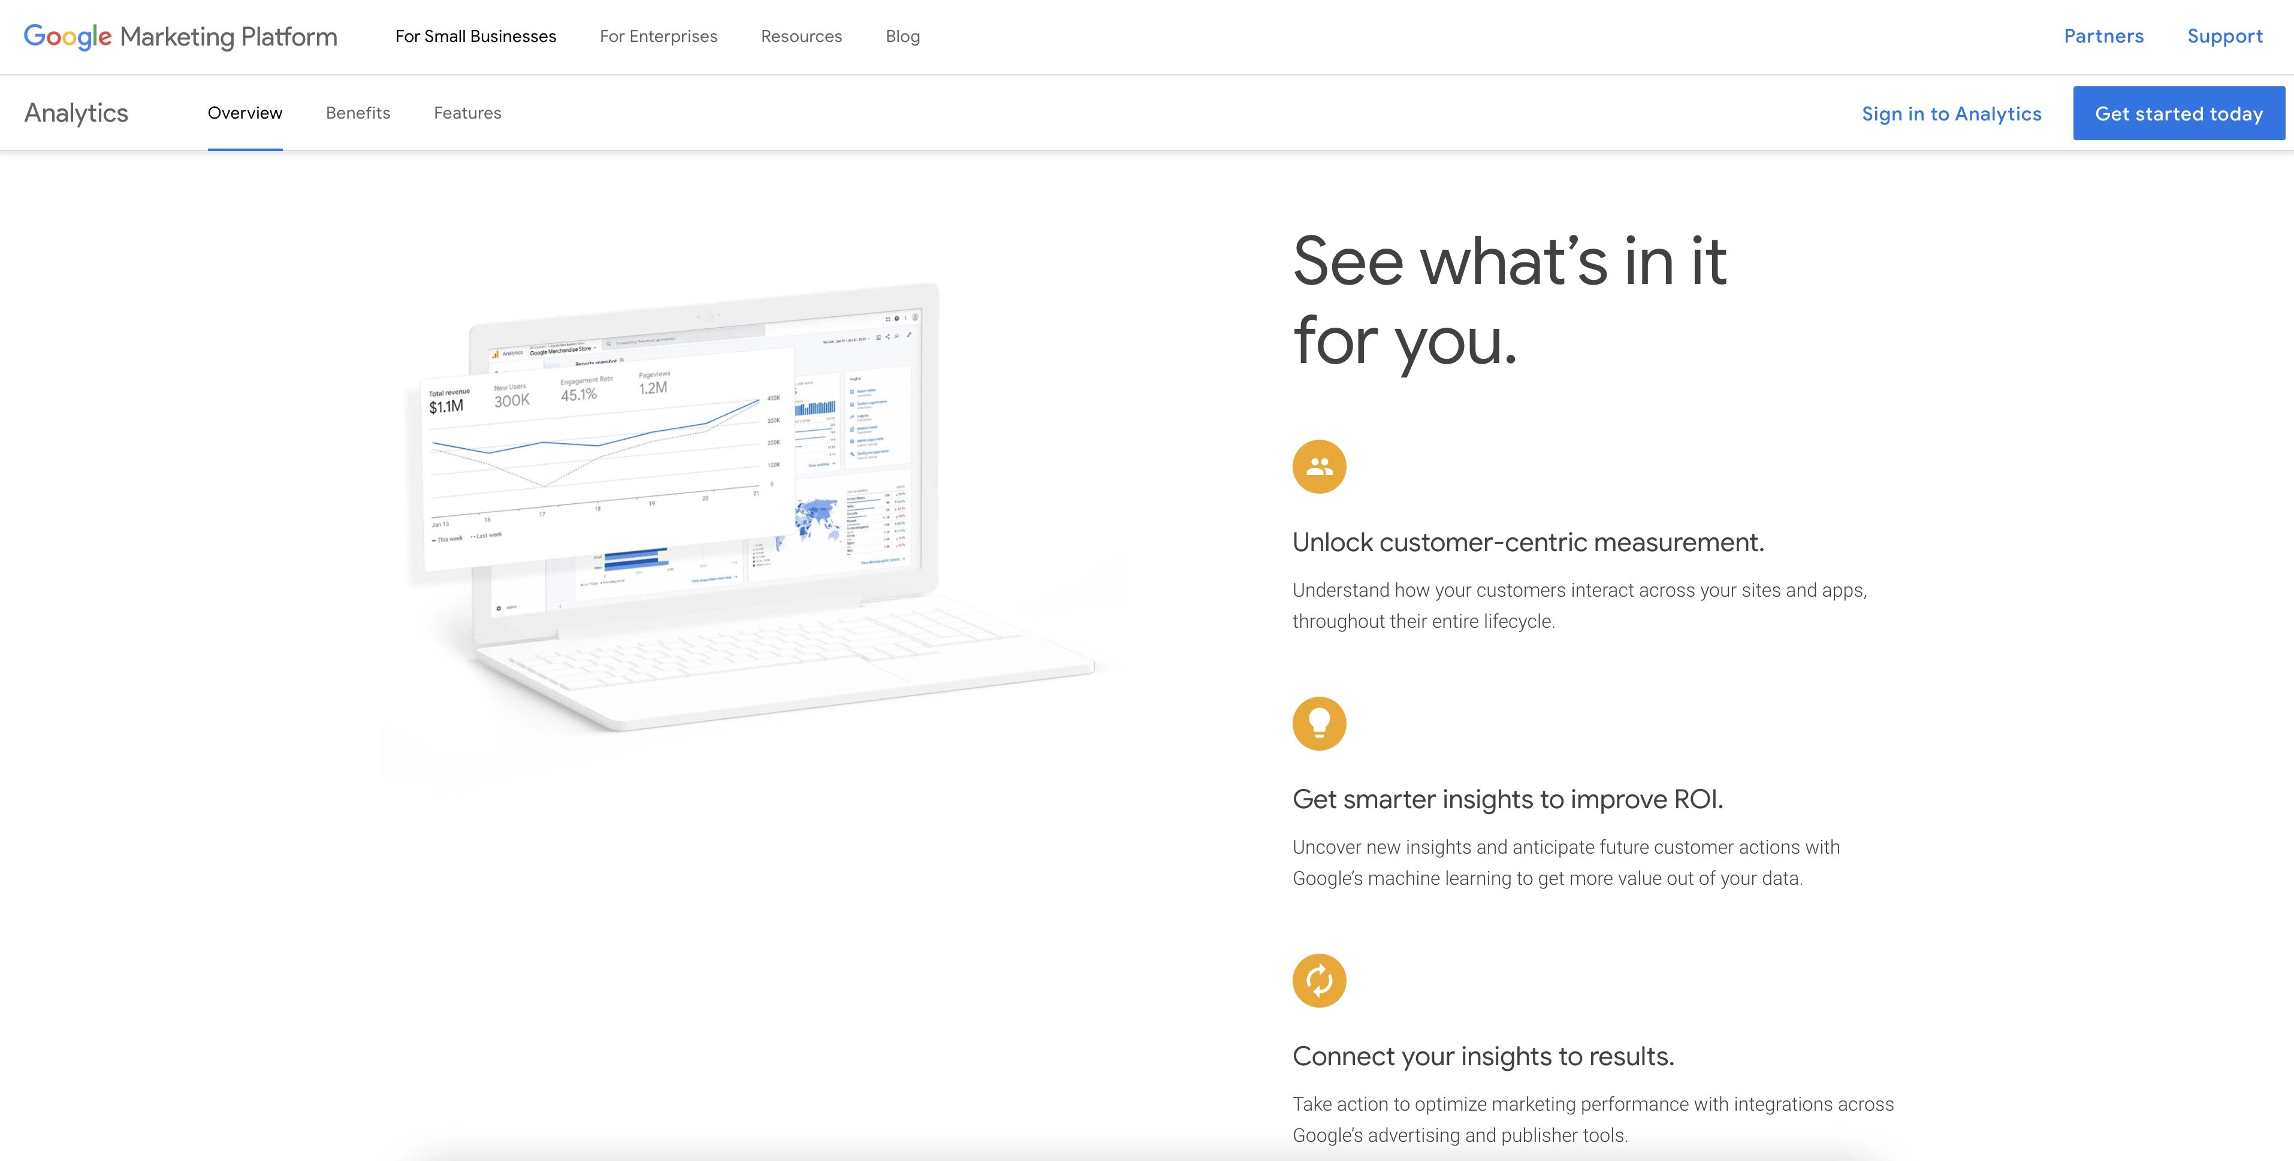The width and height of the screenshot is (2294, 1161).
Task: Select the Overview tab in Analytics
Action: tap(245, 113)
